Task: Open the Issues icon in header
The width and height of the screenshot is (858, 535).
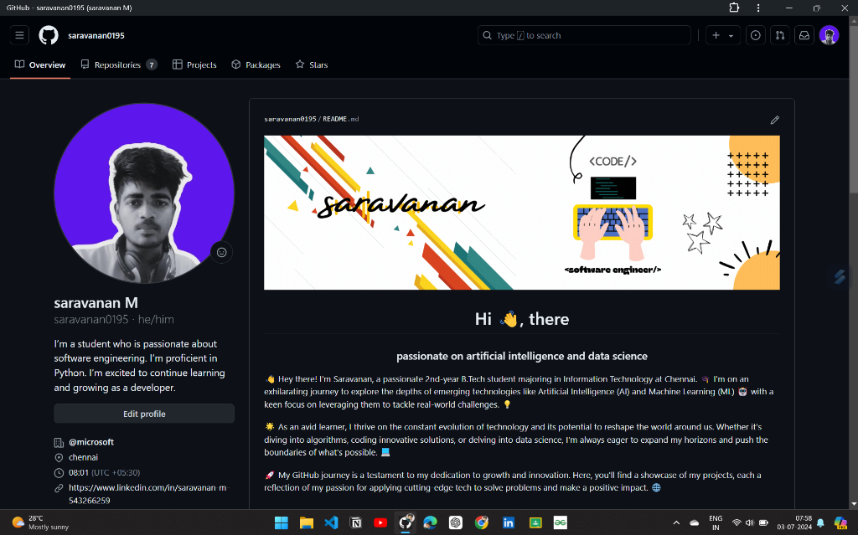Action: click(x=756, y=35)
